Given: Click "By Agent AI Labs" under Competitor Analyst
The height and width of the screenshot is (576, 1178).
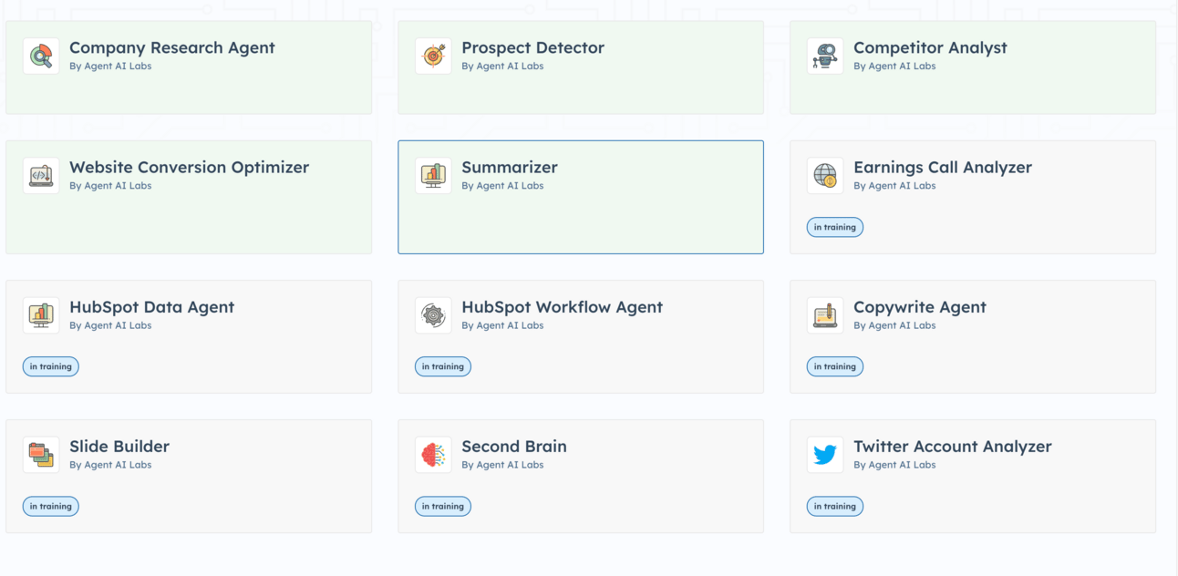Looking at the screenshot, I should coord(894,67).
